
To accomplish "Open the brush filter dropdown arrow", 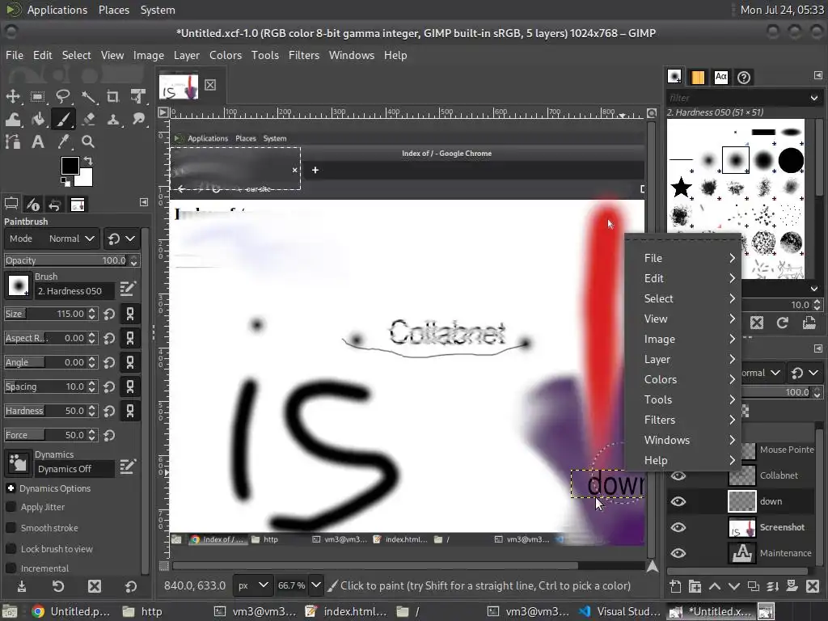I will point(813,98).
